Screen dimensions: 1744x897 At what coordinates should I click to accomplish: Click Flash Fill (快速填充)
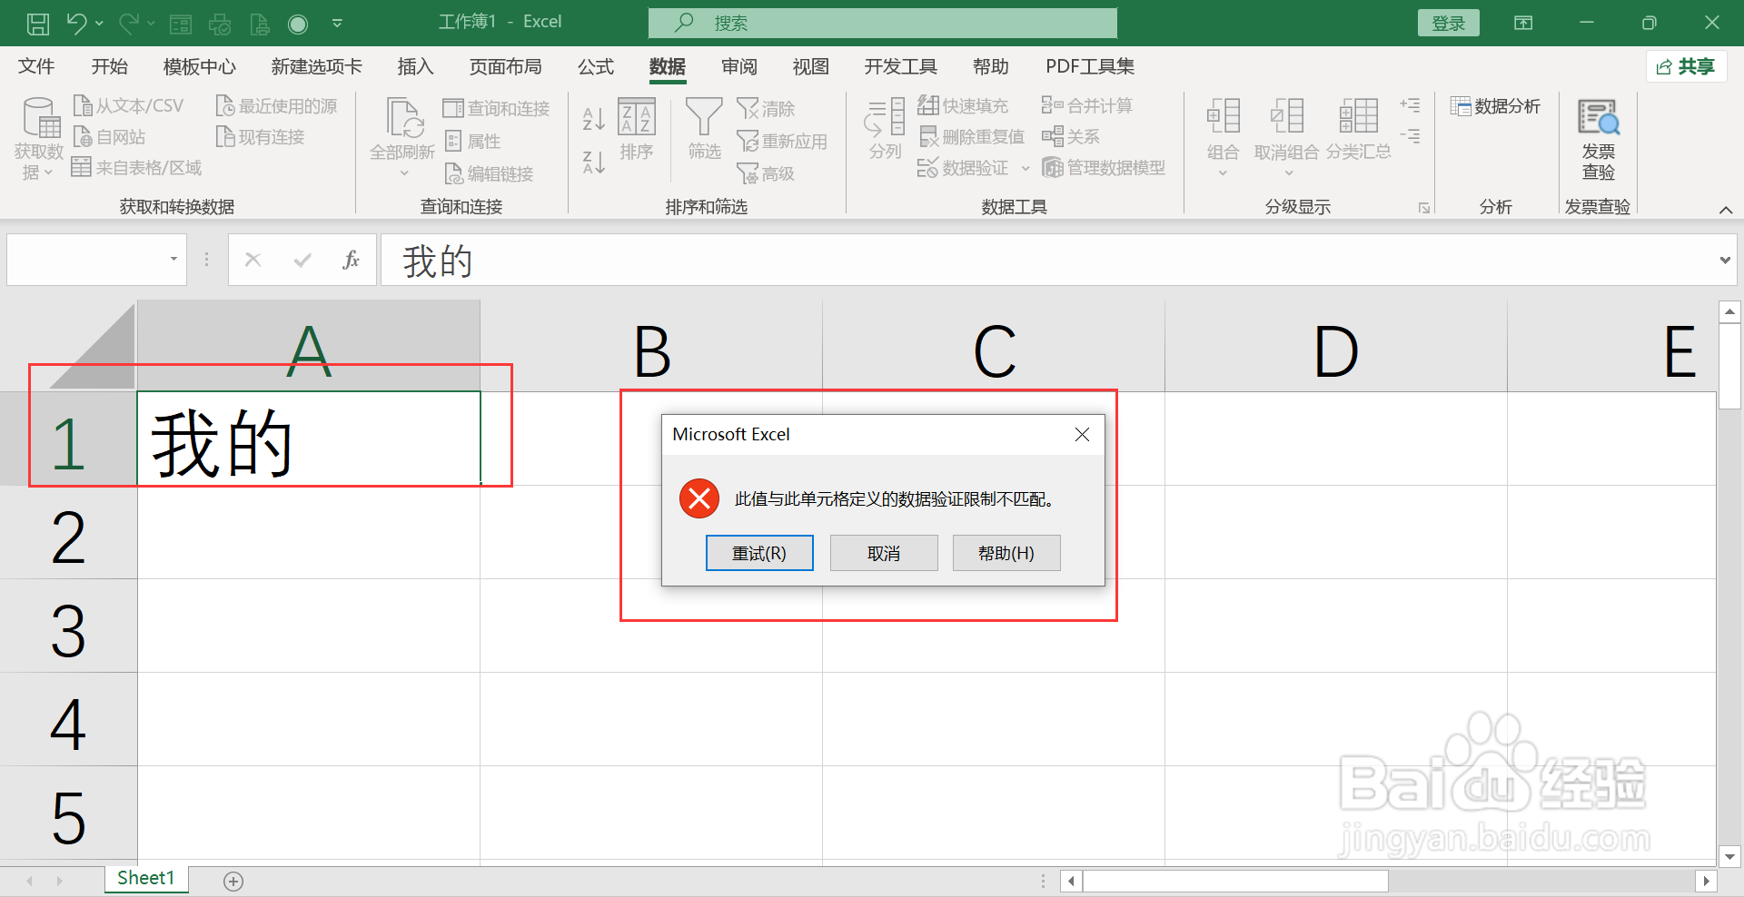click(963, 106)
